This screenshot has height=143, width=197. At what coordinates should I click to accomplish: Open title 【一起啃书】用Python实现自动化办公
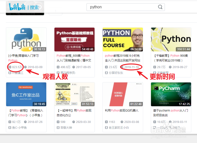coord(74,113)
